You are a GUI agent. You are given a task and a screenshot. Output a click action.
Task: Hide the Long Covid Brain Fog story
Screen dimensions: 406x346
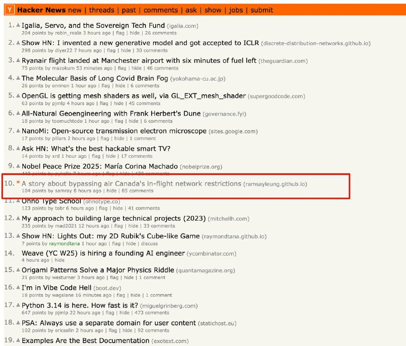coord(120,86)
